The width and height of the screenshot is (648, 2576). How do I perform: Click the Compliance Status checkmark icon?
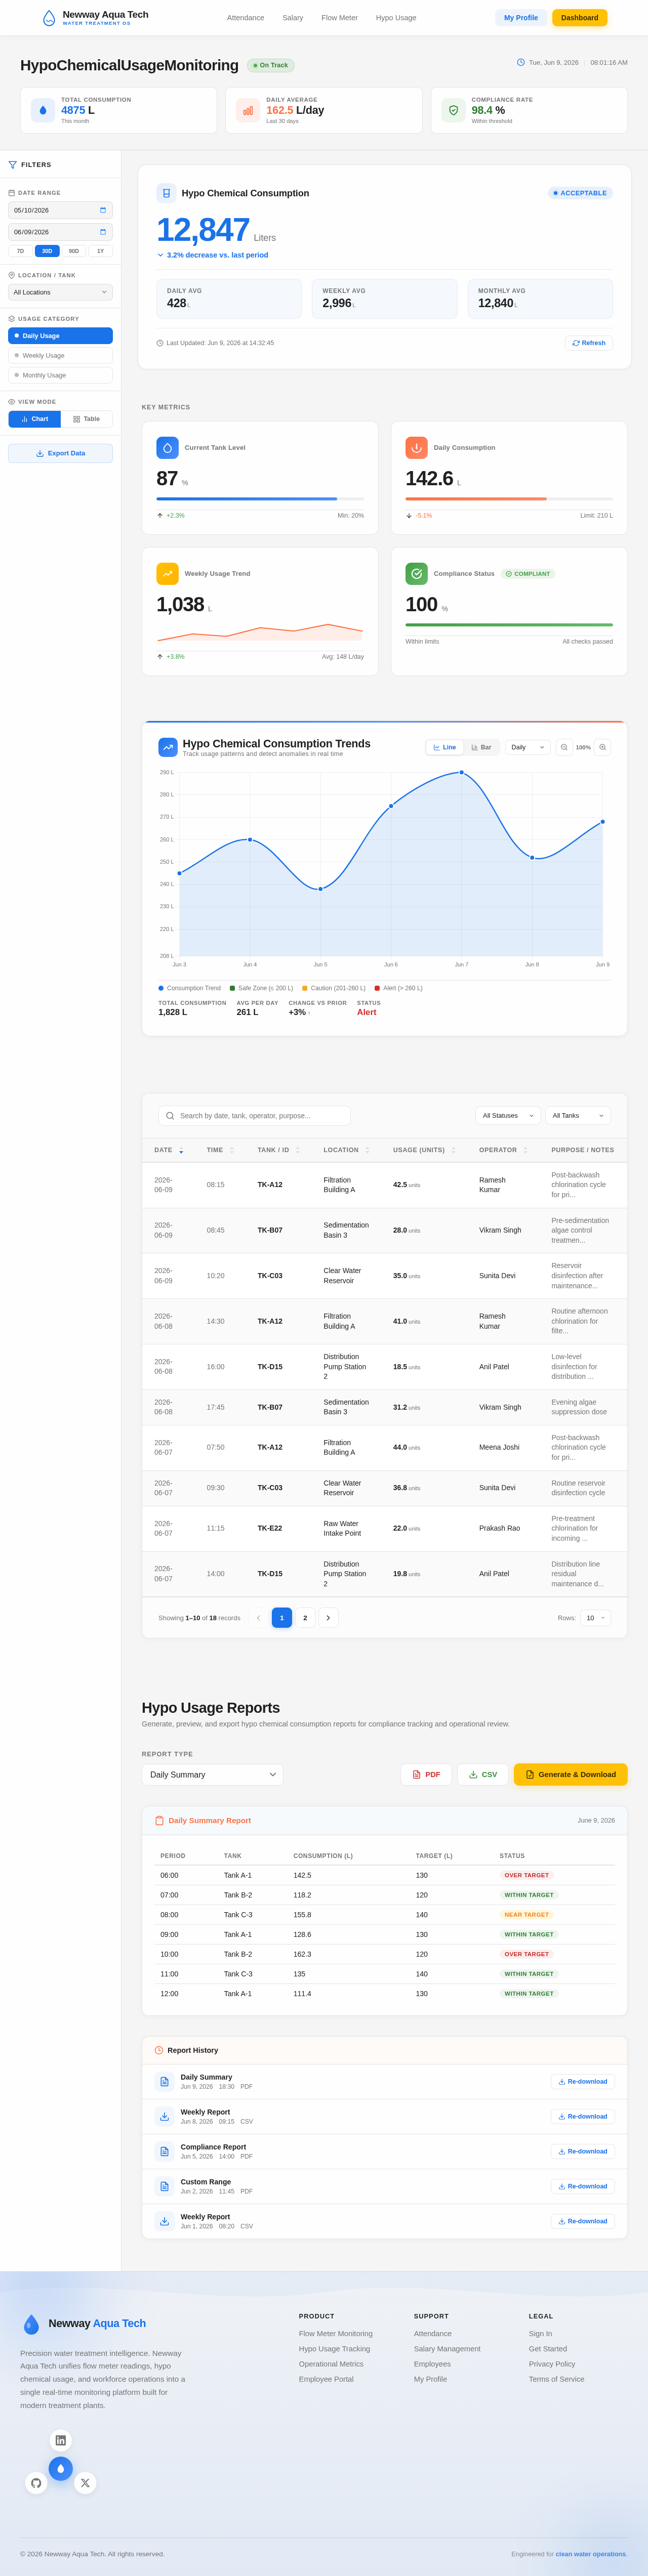tap(416, 574)
